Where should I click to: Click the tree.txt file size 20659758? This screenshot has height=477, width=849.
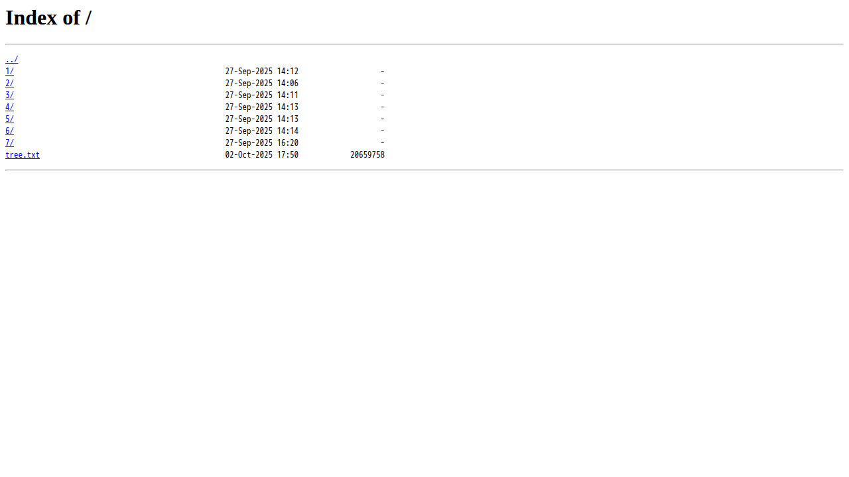pyautogui.click(x=367, y=155)
